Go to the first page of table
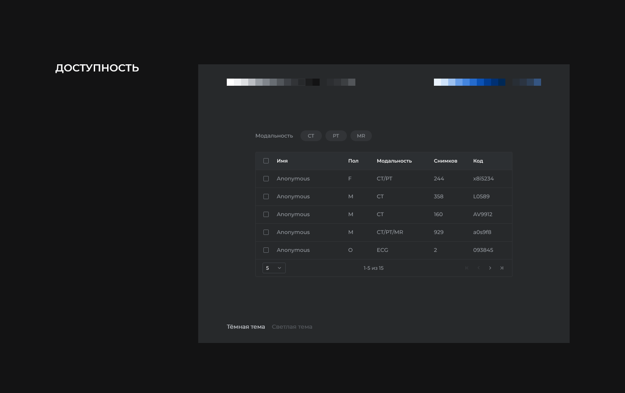The height and width of the screenshot is (393, 625). pos(467,268)
